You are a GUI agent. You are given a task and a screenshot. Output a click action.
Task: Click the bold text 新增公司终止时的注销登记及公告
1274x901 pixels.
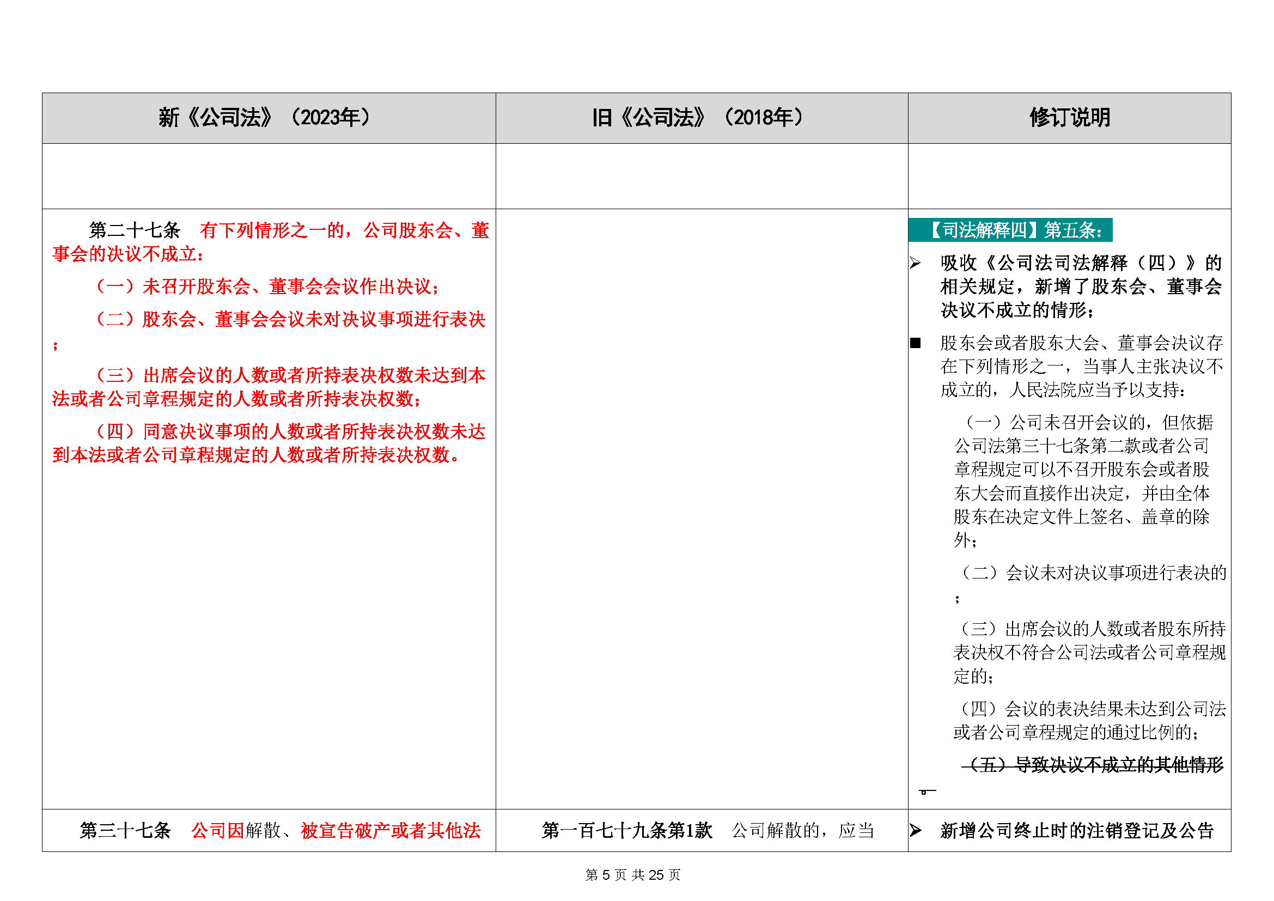pyautogui.click(x=1076, y=831)
